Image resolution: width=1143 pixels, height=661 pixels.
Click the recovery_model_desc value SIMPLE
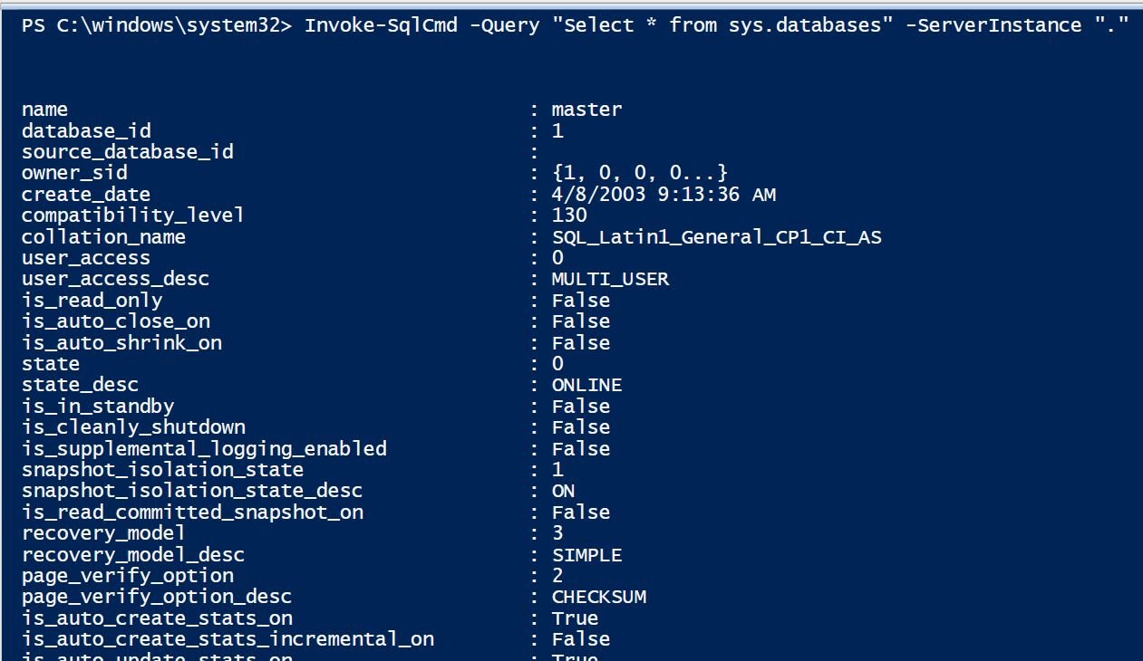(587, 555)
